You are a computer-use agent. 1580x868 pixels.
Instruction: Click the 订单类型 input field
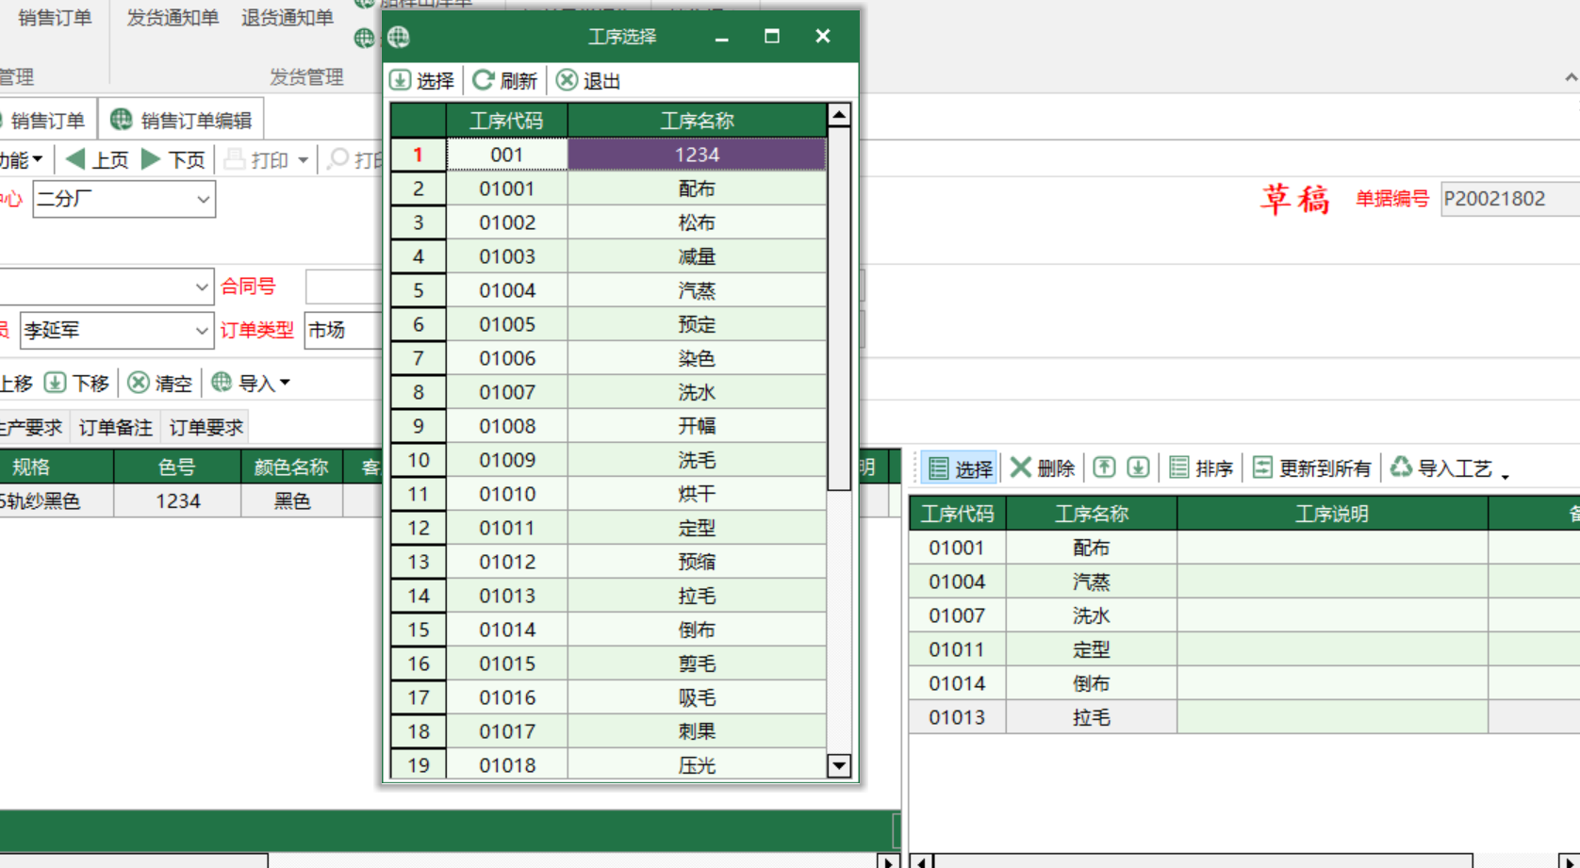[x=343, y=331]
